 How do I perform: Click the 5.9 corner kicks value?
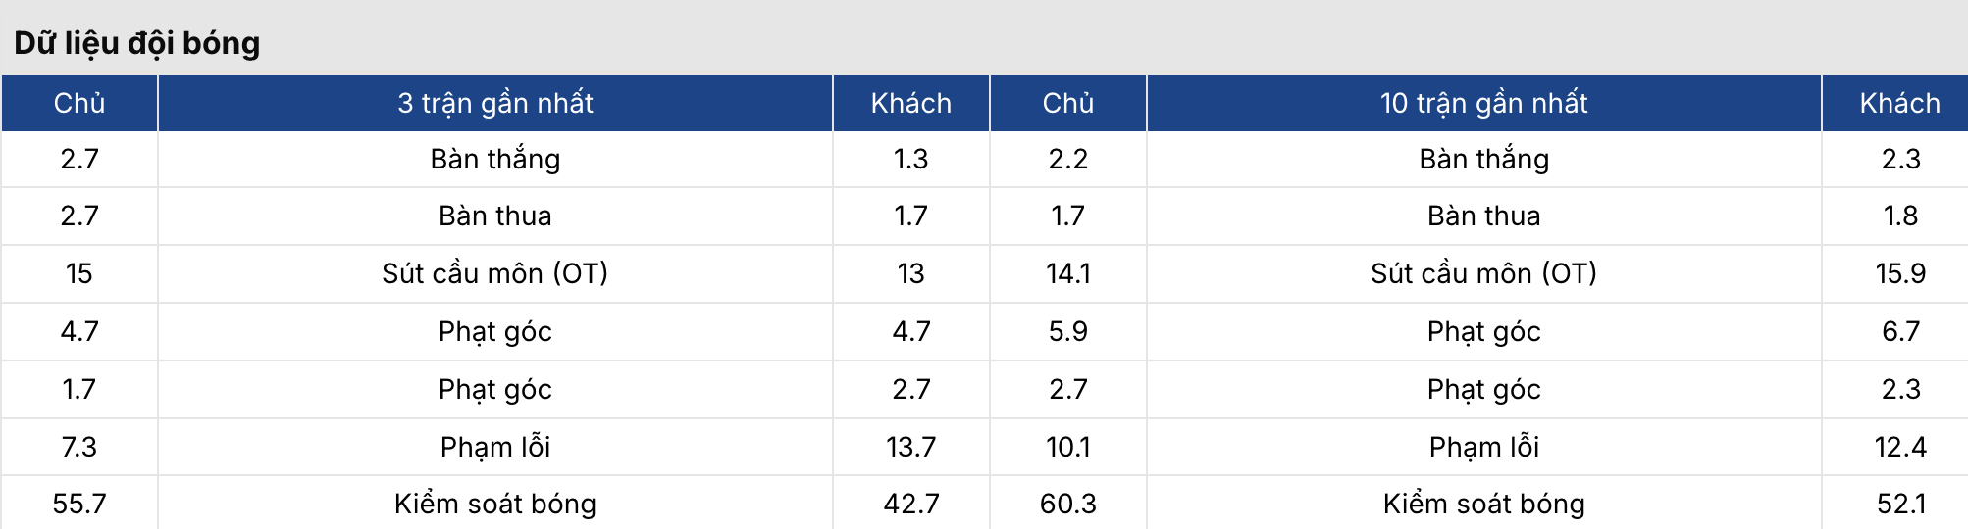pos(1068,331)
